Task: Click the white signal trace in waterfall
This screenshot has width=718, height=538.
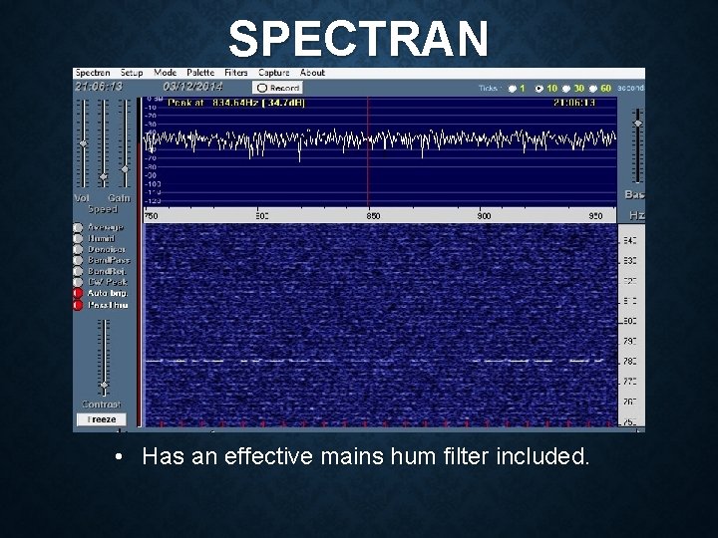Action: (x=375, y=361)
